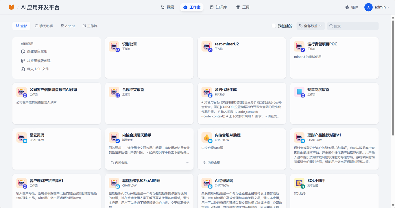Open the admin account dropdown arrow

[388, 7]
